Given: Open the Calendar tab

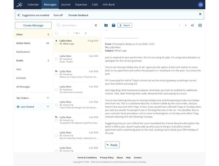Looking at the screenshot, I should pyautogui.click(x=33, y=4).
